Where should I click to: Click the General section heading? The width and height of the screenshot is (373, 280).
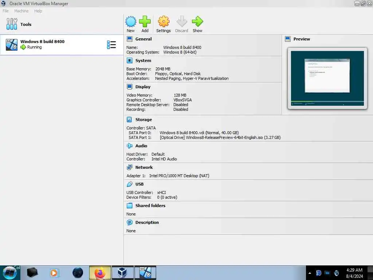pos(144,39)
